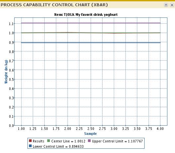Image resolution: width=175 pixels, height=153 pixels.
Task: Click the 0.5 tick on the Weight axis
Action: tap(11, 79)
